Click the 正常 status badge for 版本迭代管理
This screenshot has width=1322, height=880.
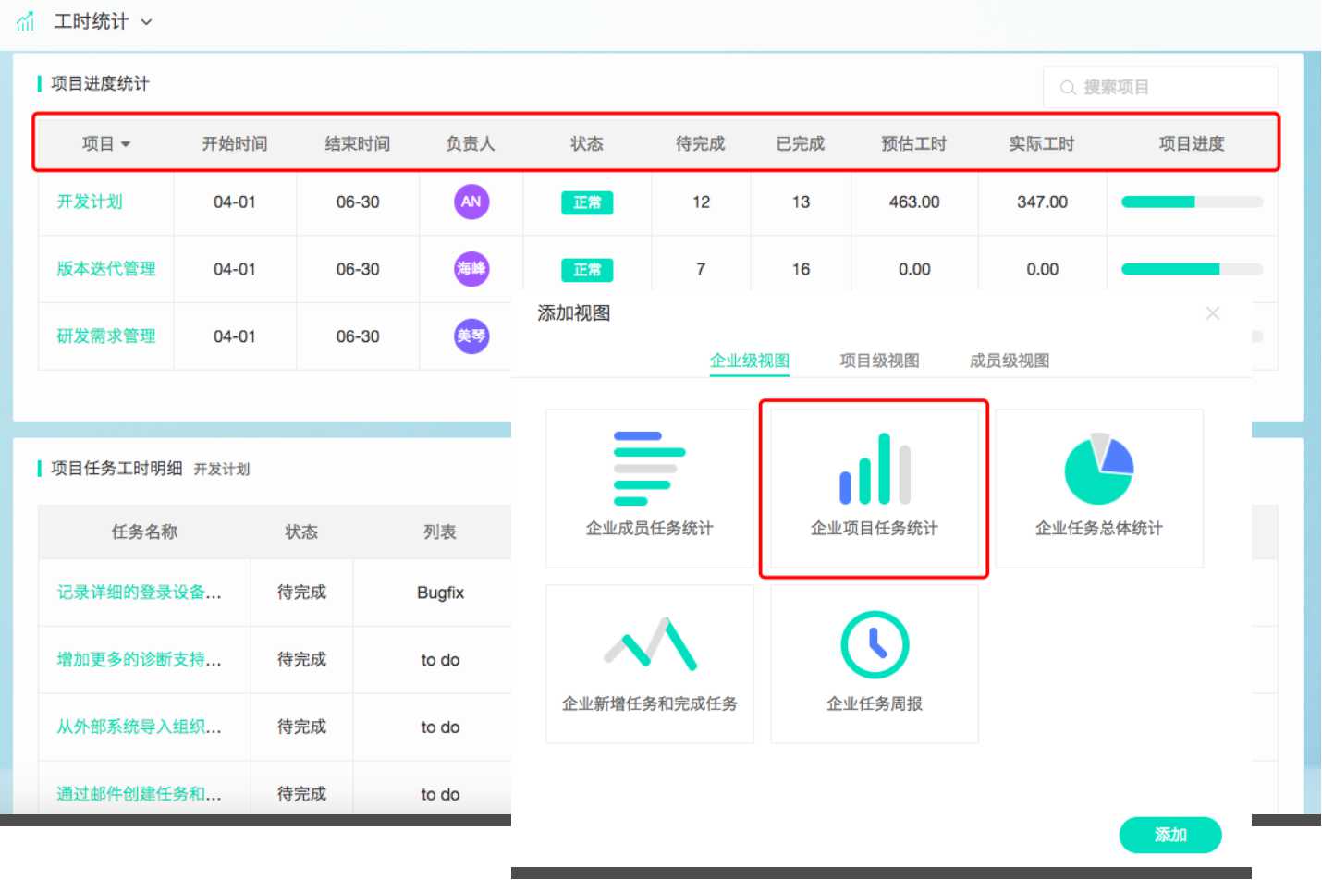point(587,270)
